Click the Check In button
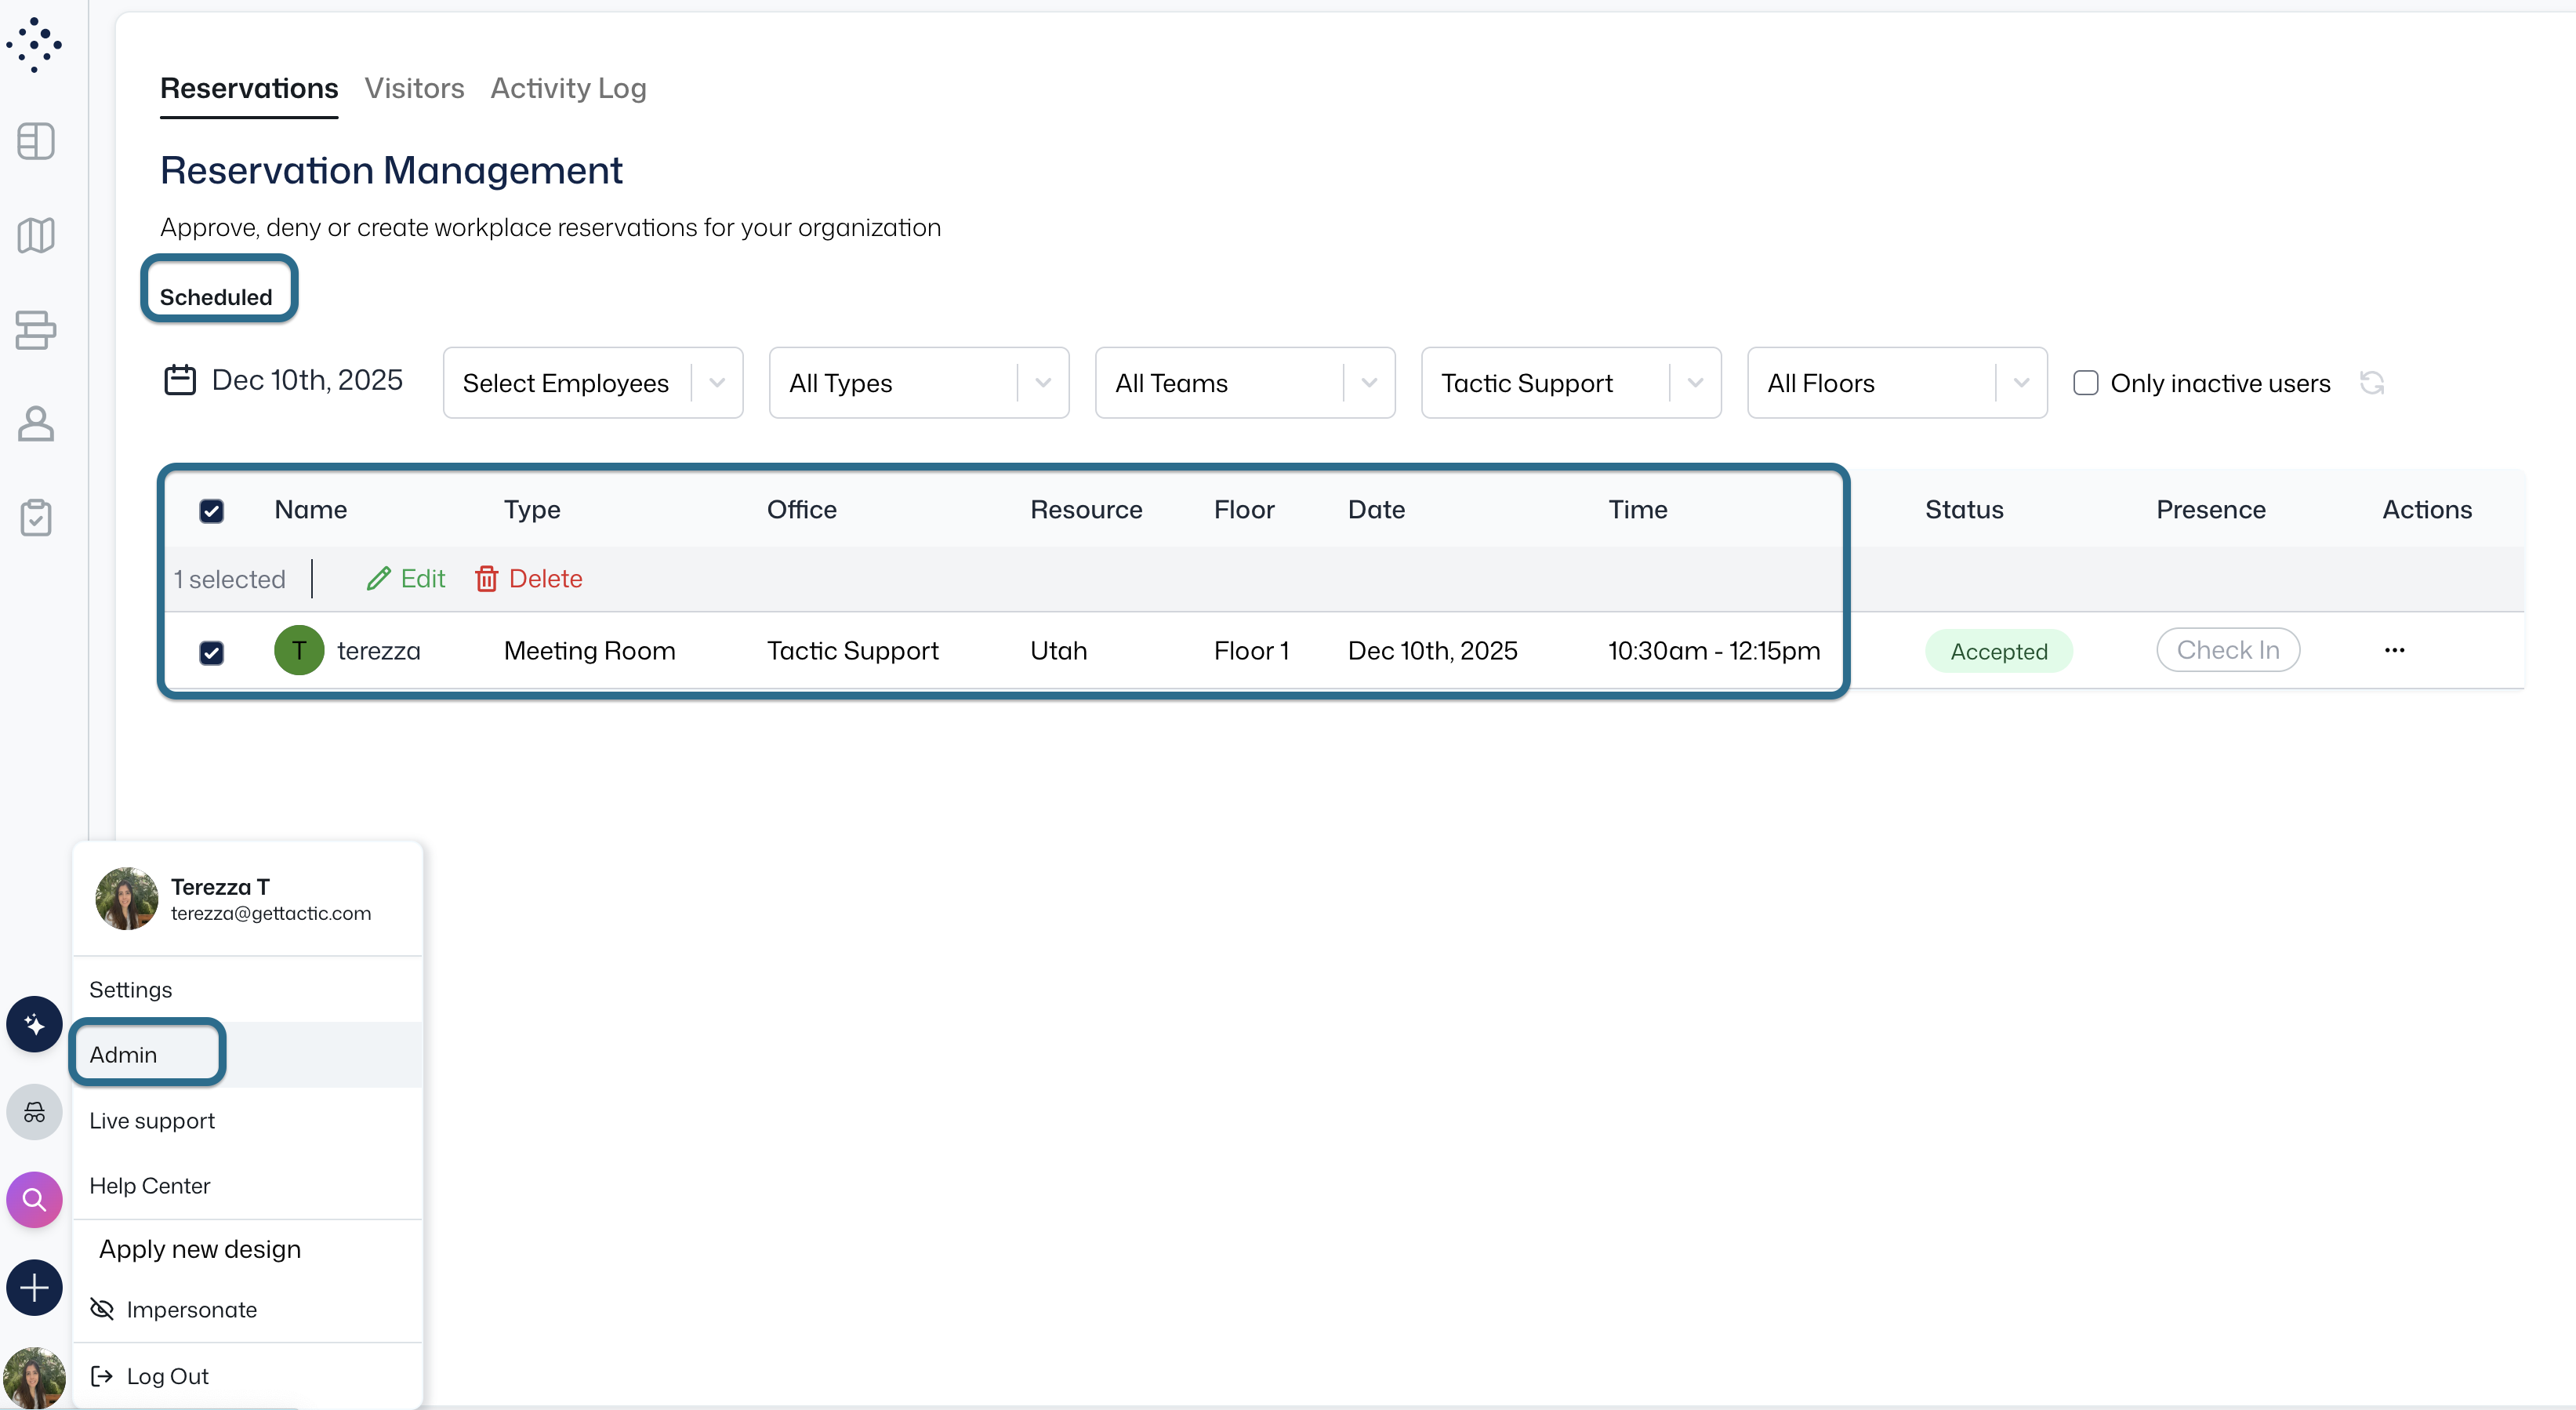Viewport: 2576px width, 1410px height. pos(2227,650)
